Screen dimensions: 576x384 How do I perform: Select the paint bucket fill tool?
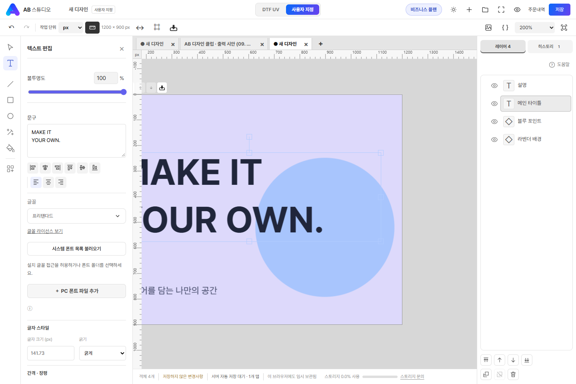pos(10,148)
